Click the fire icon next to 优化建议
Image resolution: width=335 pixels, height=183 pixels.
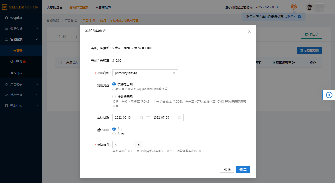click(24, 62)
